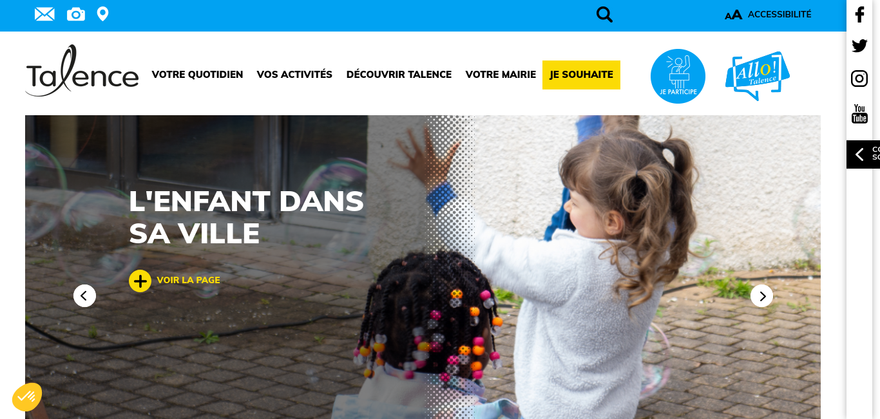Open the YouTube channel icon

click(859, 113)
